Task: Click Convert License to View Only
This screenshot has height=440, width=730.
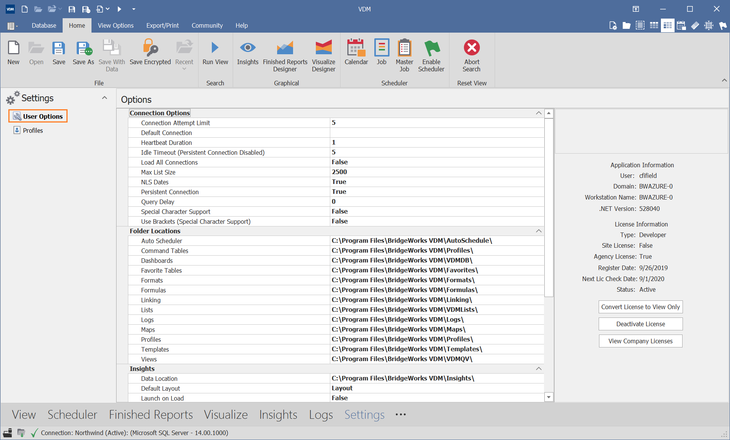Action: pyautogui.click(x=640, y=306)
